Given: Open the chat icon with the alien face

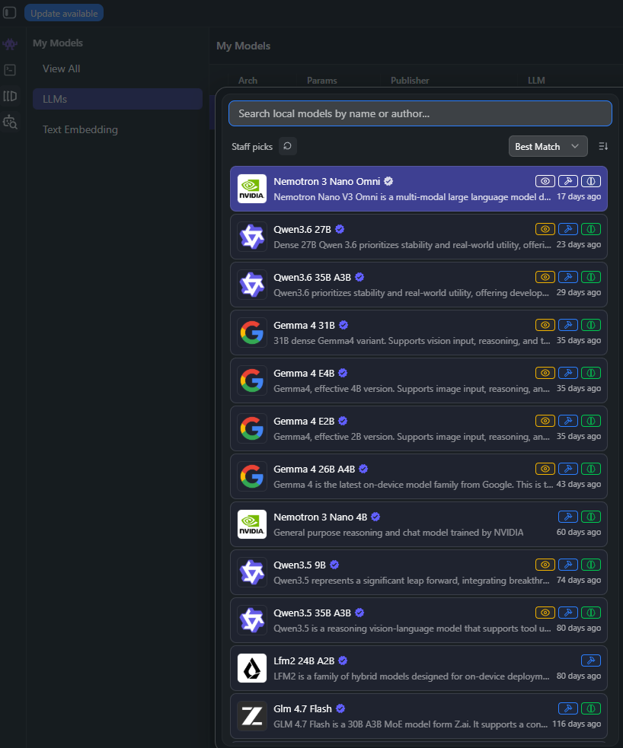Looking at the screenshot, I should pyautogui.click(x=10, y=44).
